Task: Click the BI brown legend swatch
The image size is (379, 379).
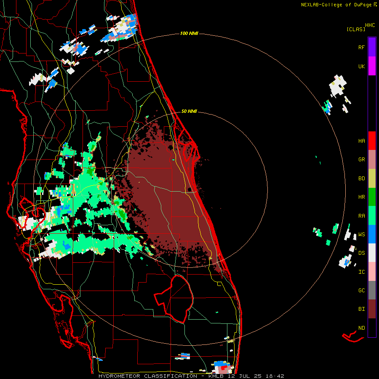Action: coord(372,309)
